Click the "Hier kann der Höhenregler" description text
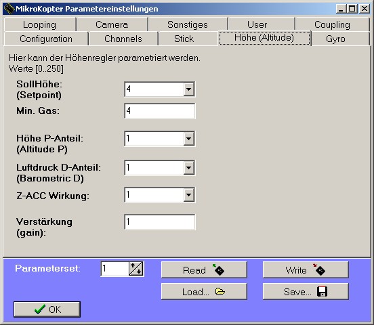Screen dimensions: 374x325 [104, 58]
